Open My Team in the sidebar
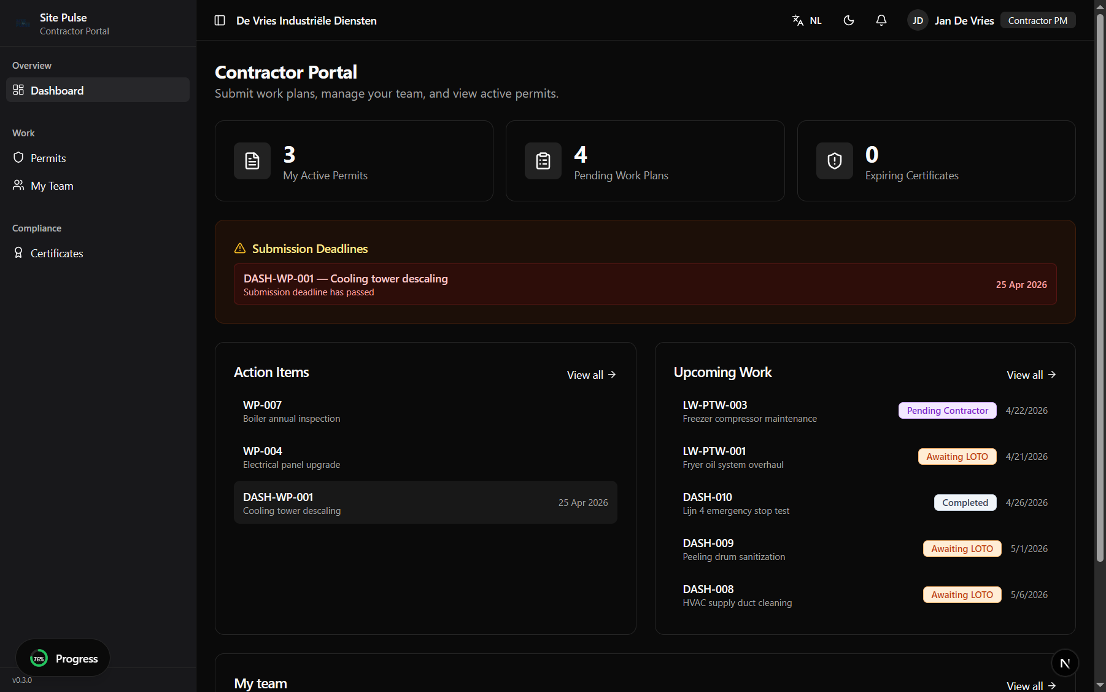Screen dimensions: 1106x692 click(x=52, y=185)
